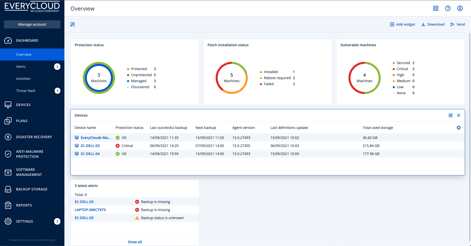Open Anti-Malware Protection section
Viewport: 471px width, 246px height.
pyautogui.click(x=32, y=154)
